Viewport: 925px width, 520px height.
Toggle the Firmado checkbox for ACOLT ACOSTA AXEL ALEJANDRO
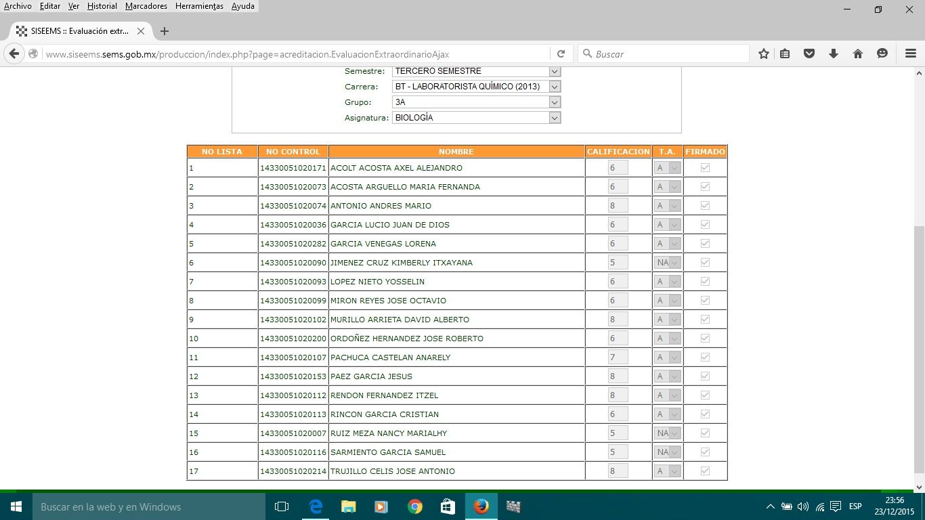coord(705,167)
